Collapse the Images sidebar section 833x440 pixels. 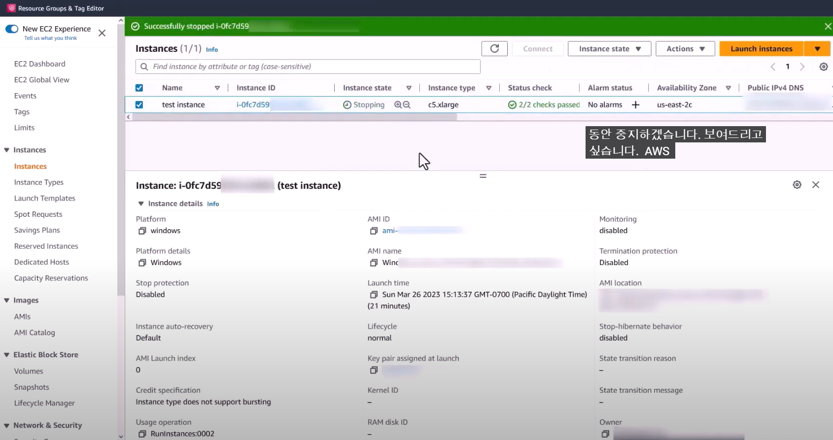pos(7,300)
